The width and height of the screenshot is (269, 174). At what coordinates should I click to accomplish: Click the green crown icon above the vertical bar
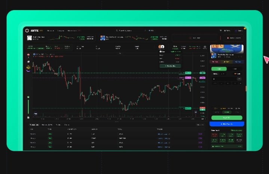[x=28, y=97]
